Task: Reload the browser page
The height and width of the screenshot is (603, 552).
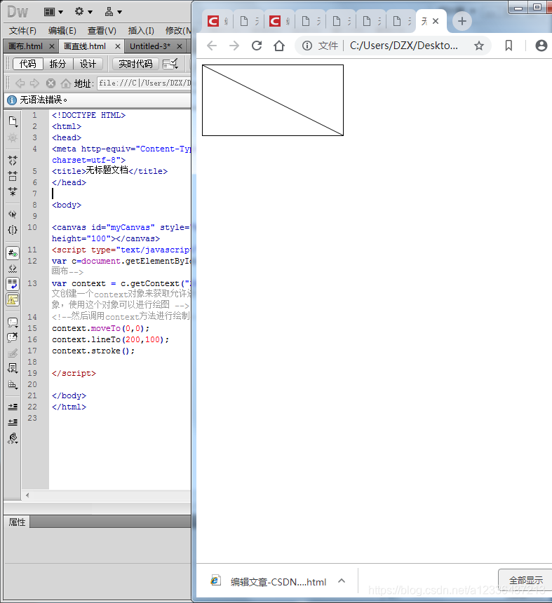Action: [257, 46]
